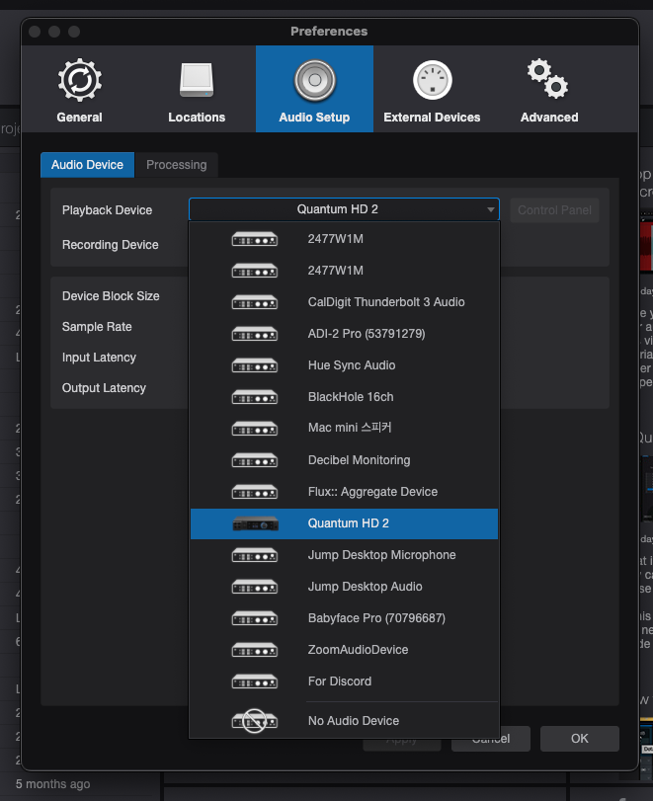Pick Hue Sync Audio from list
Viewport: 653px width, 801px height.
[x=344, y=365]
